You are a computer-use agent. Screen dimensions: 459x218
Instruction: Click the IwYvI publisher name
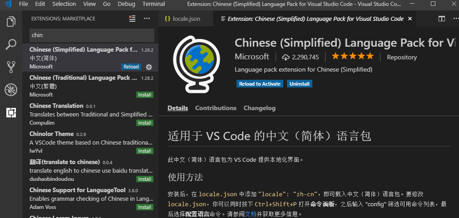(36, 151)
